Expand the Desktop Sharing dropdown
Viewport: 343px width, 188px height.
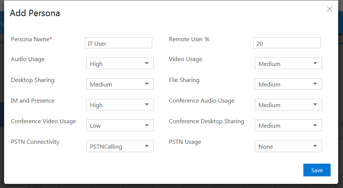point(120,84)
